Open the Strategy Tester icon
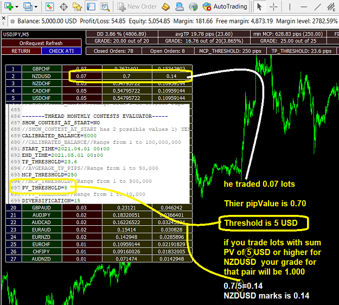The height and width of the screenshot is (305, 339). click(x=105, y=7)
